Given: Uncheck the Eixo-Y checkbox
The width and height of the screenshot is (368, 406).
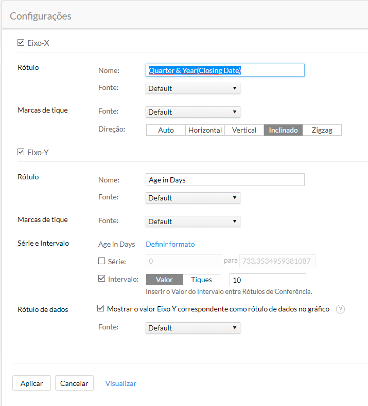Looking at the screenshot, I should click(21, 152).
